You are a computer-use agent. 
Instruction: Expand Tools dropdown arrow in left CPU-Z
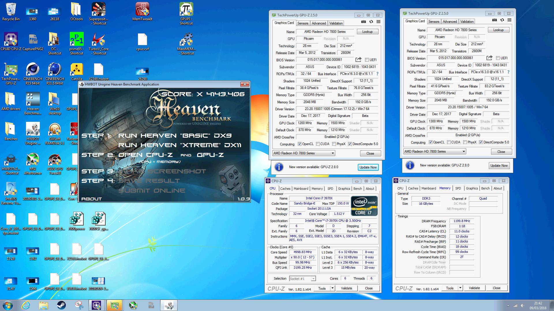point(332,288)
